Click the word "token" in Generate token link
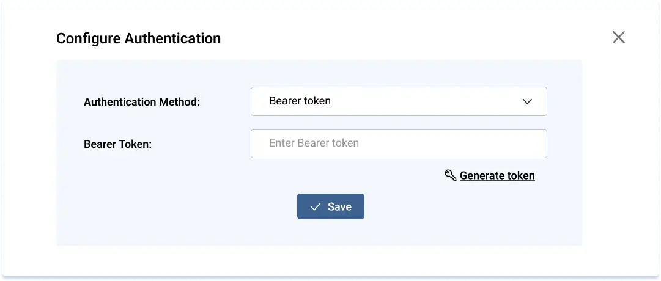Screen dimensions: 661x281 tap(522, 176)
